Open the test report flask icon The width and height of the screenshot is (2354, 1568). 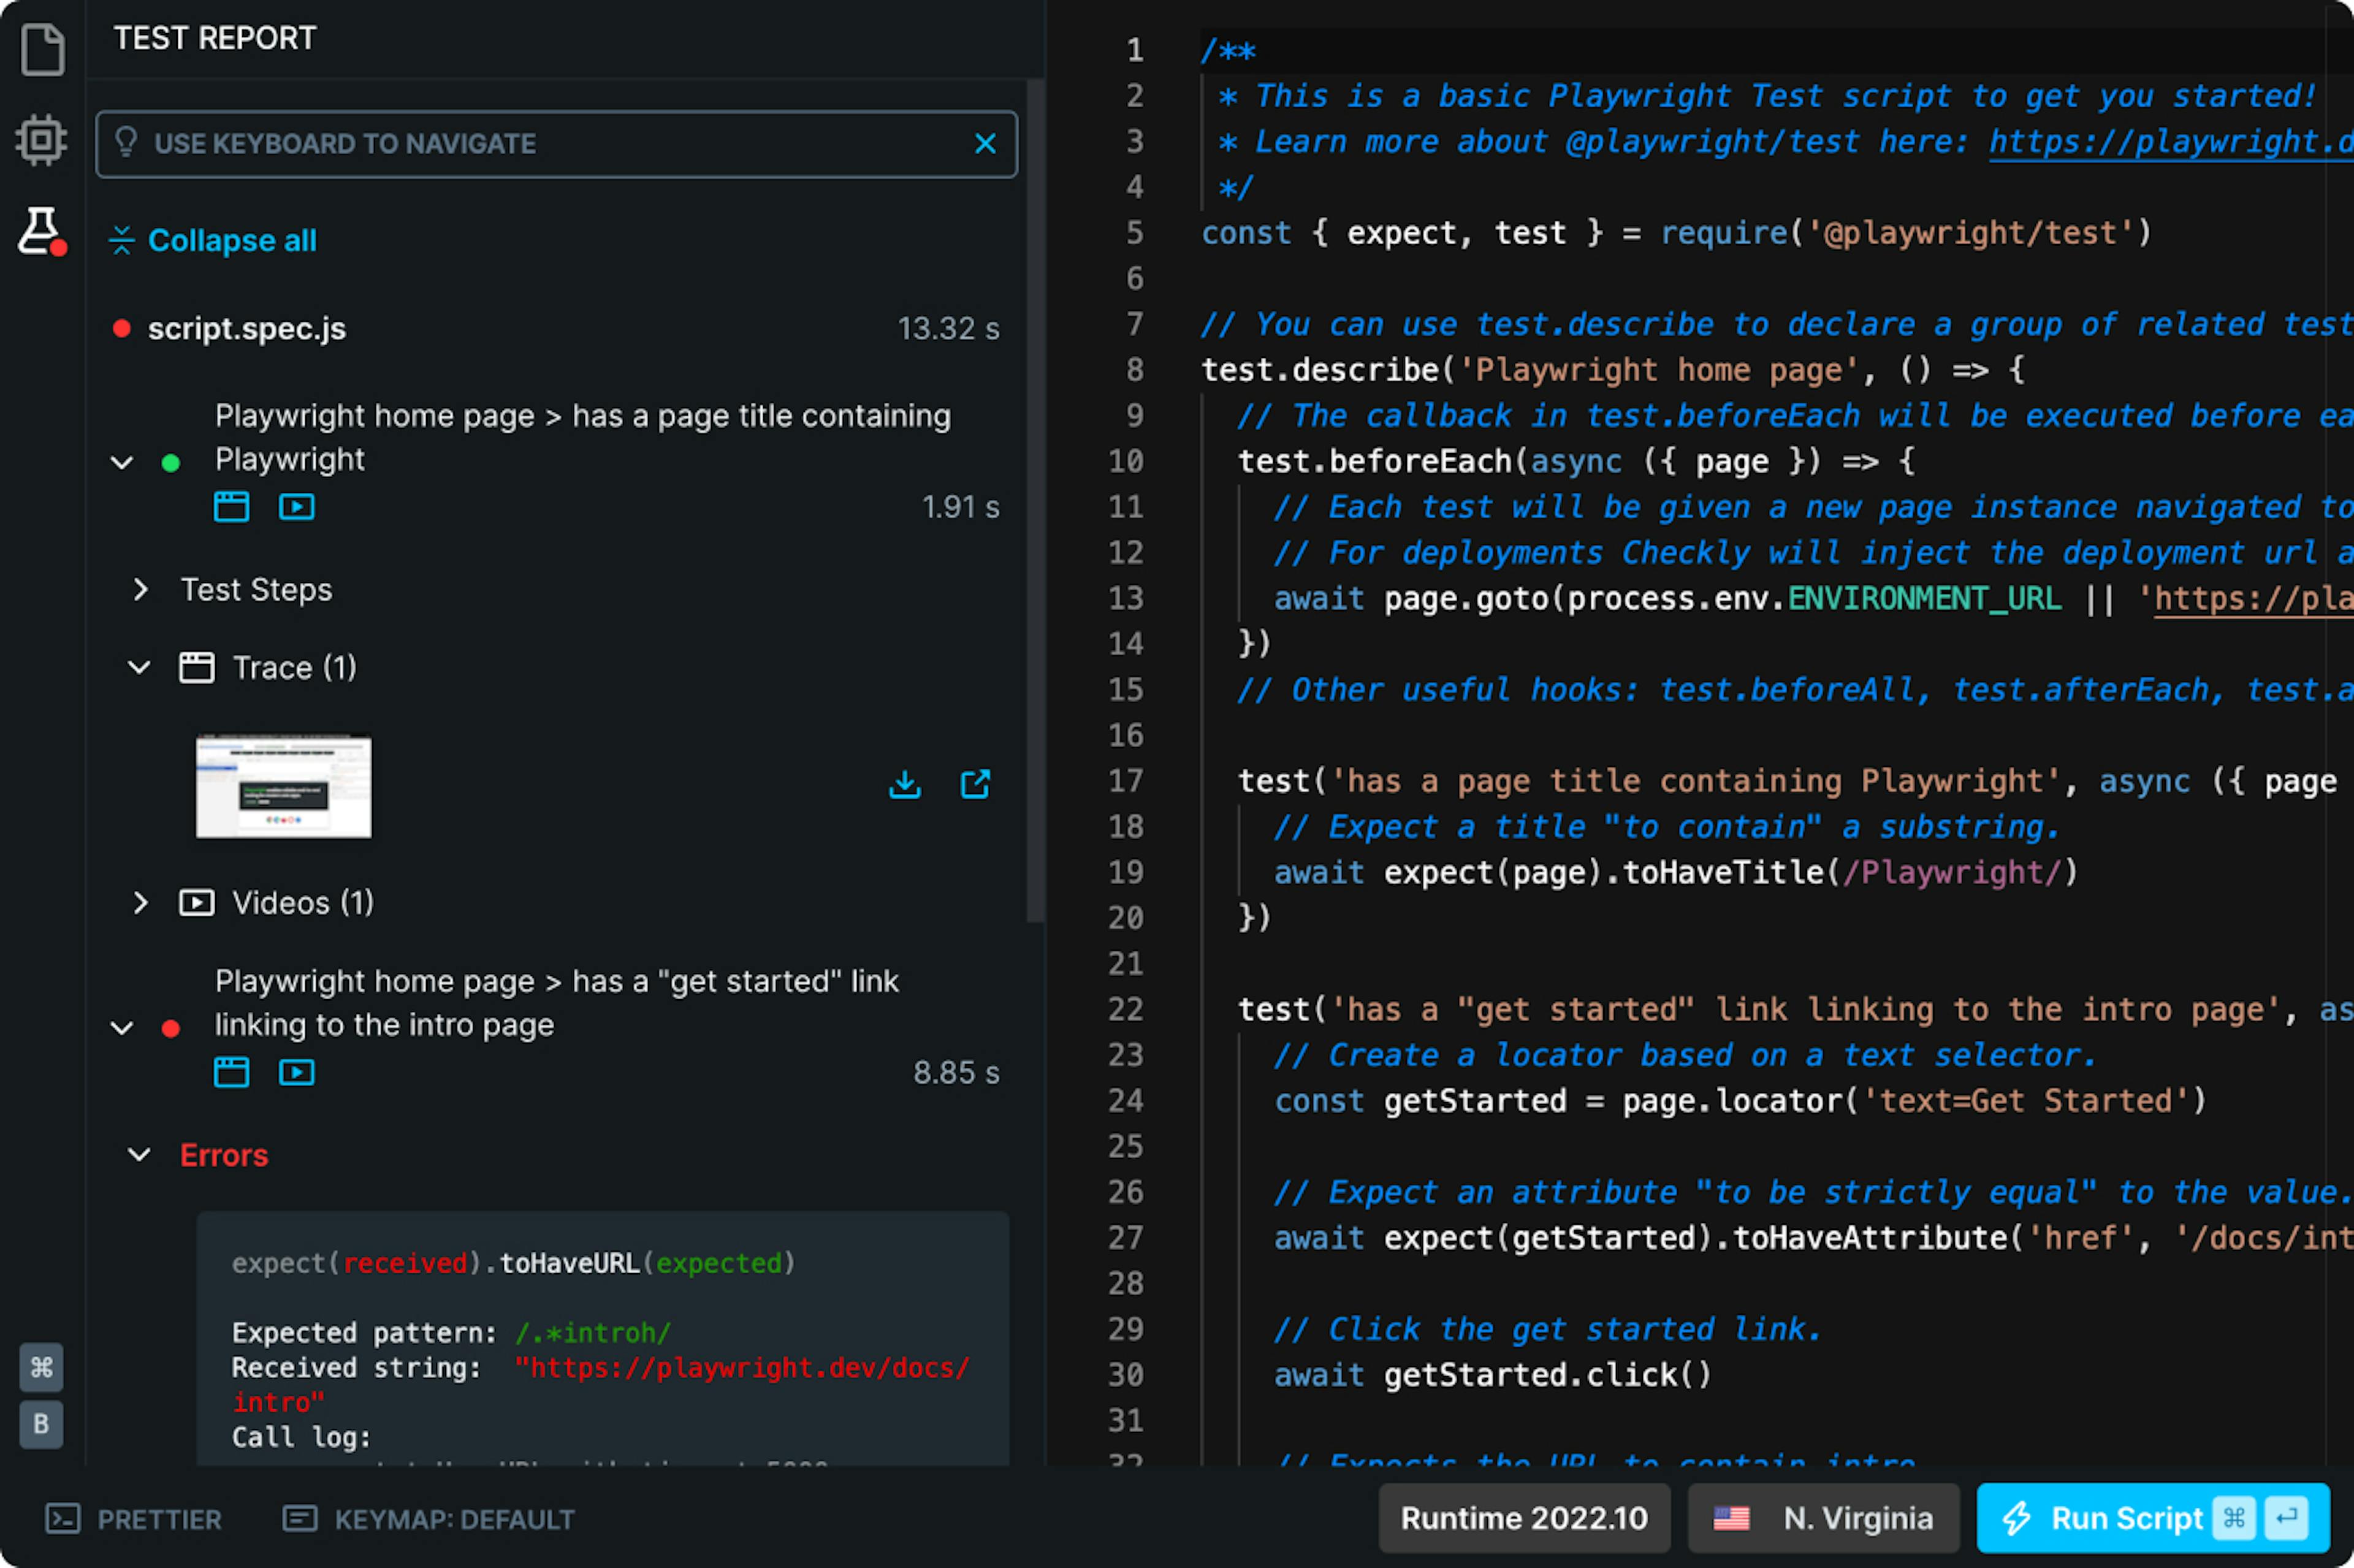[42, 231]
